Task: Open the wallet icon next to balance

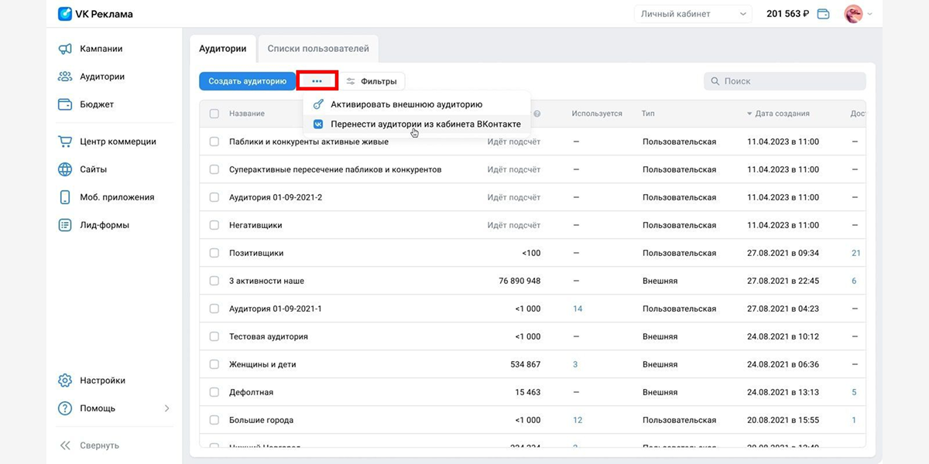Action: tap(824, 14)
